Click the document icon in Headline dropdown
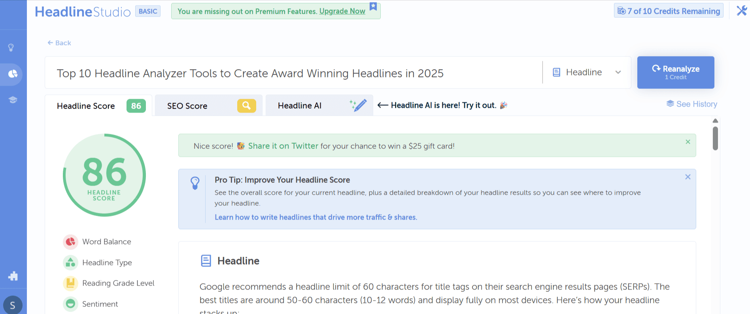Image resolution: width=750 pixels, height=314 pixels. click(556, 72)
